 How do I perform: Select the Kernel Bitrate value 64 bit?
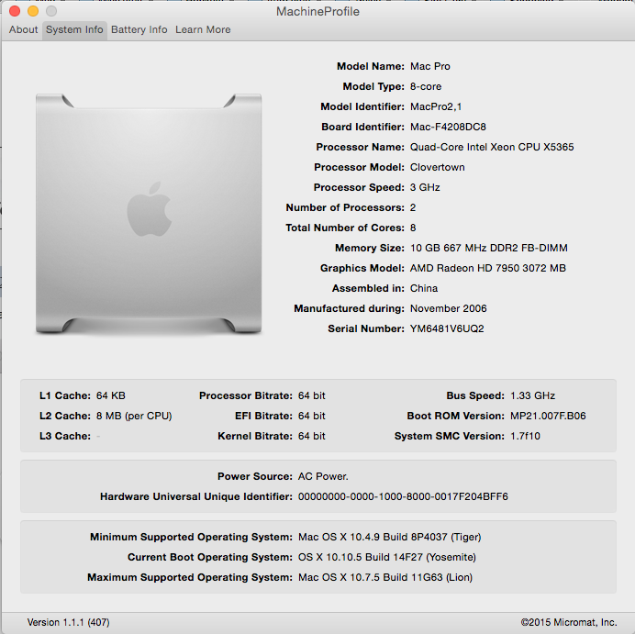[x=311, y=436]
